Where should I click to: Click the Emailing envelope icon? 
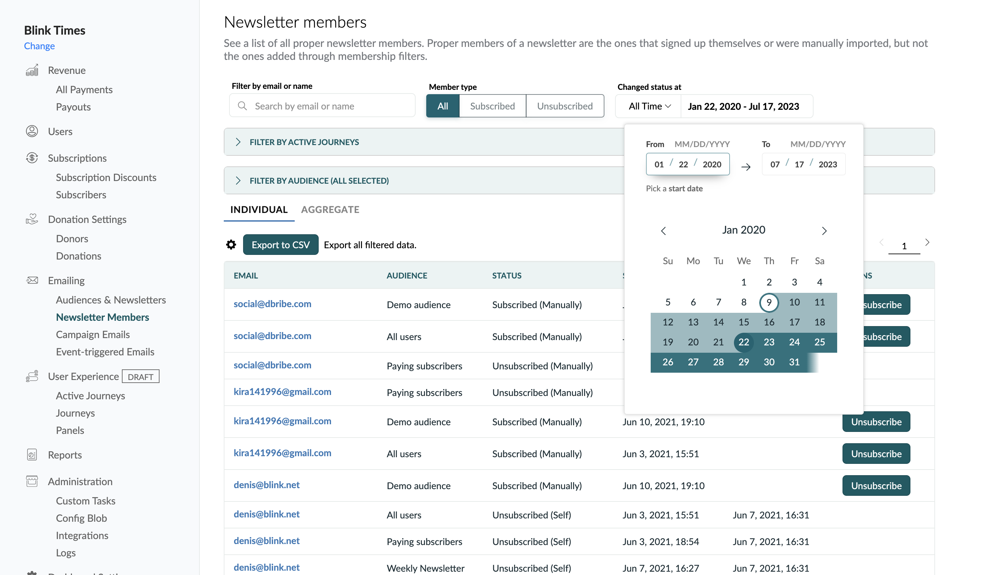coord(32,281)
